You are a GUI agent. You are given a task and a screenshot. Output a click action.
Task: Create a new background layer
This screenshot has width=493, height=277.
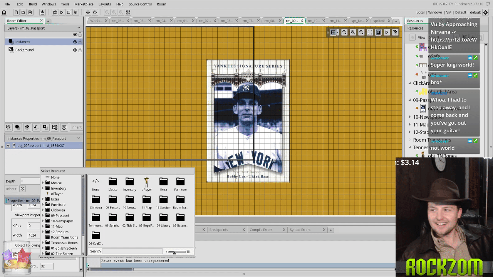(8, 127)
